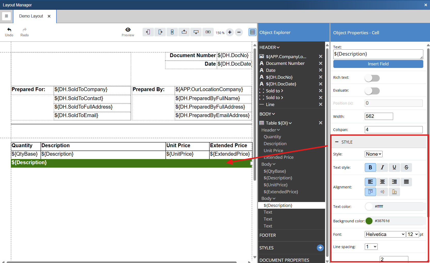This screenshot has width=430, height=263.
Task: Add a new style with plus icon
Action: pos(320,248)
